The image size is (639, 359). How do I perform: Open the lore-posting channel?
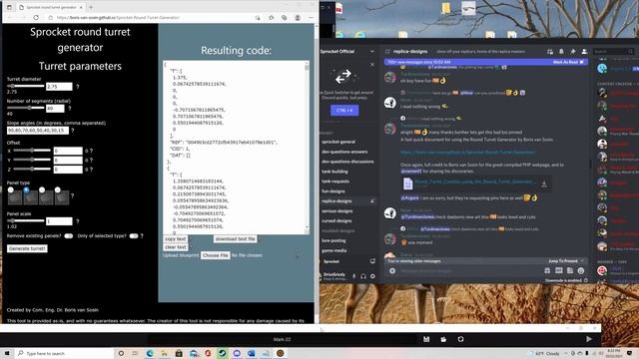click(x=333, y=240)
